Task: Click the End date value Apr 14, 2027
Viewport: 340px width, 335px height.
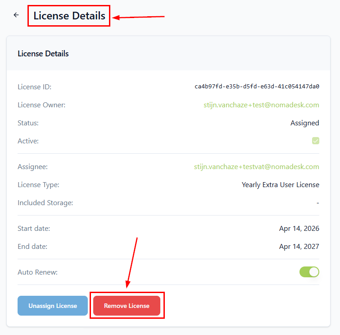Action: pos(299,247)
